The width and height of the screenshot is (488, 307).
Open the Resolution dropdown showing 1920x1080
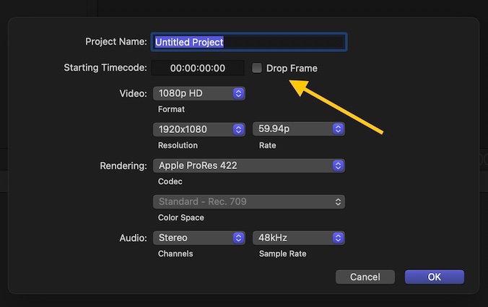pos(199,129)
